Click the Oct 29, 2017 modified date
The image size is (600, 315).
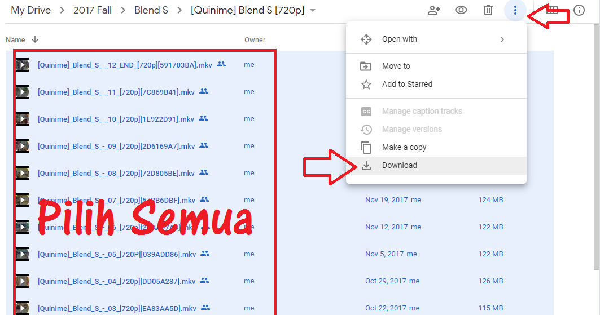[x=386, y=281]
